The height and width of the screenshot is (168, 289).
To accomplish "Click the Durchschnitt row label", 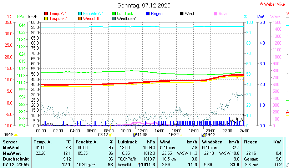I will coord(14,159).
